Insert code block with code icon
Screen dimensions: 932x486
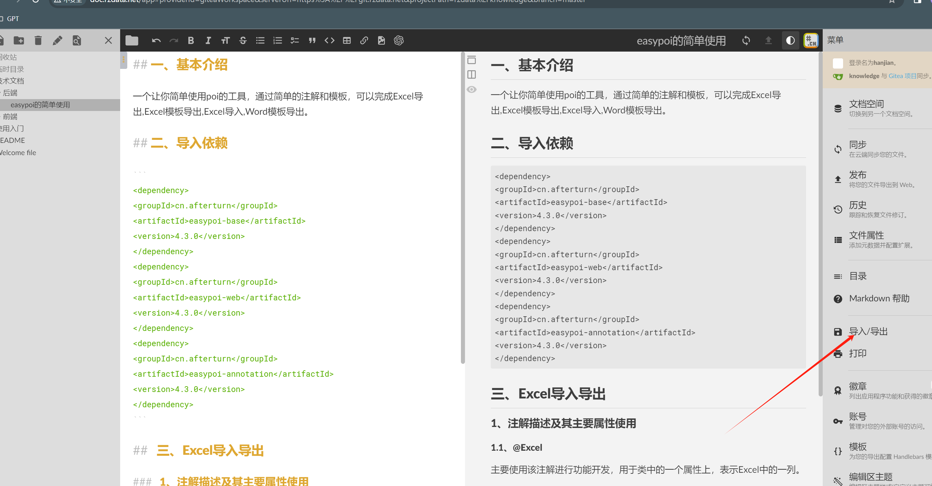pos(329,40)
